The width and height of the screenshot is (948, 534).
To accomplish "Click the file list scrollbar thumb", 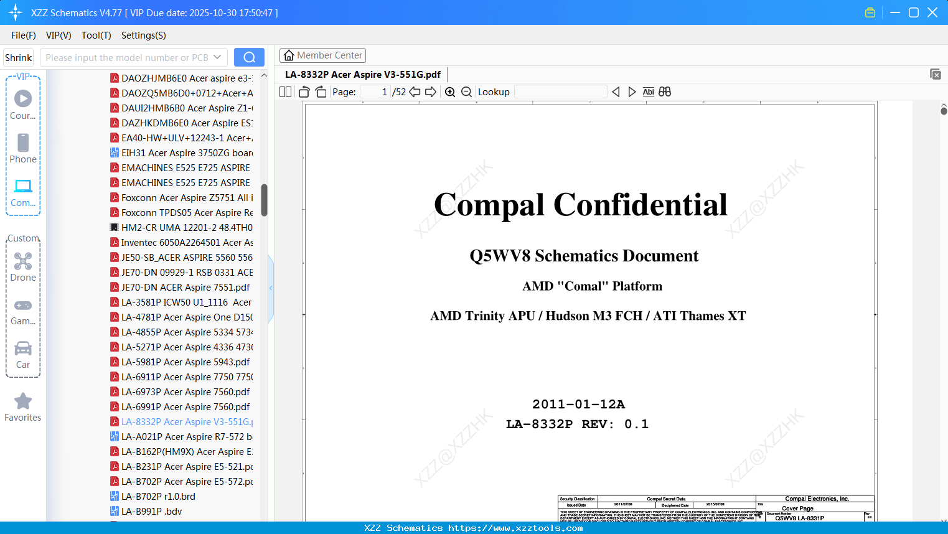I will click(264, 200).
